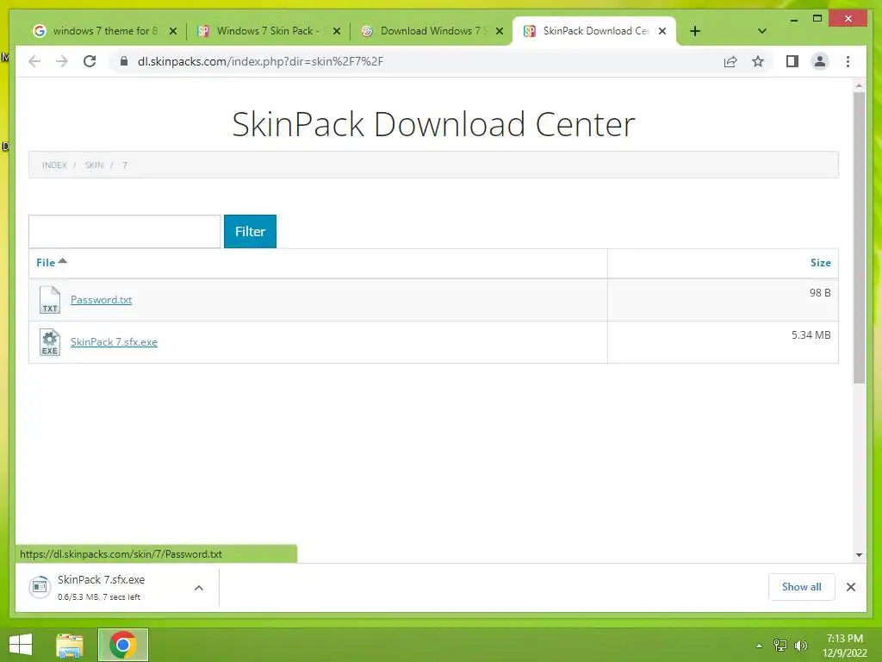Open Chrome side panel
Image resolution: width=882 pixels, height=662 pixels.
792,61
